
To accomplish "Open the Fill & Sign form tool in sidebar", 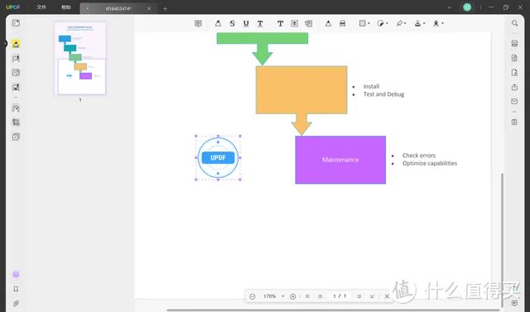I will 16,88.
